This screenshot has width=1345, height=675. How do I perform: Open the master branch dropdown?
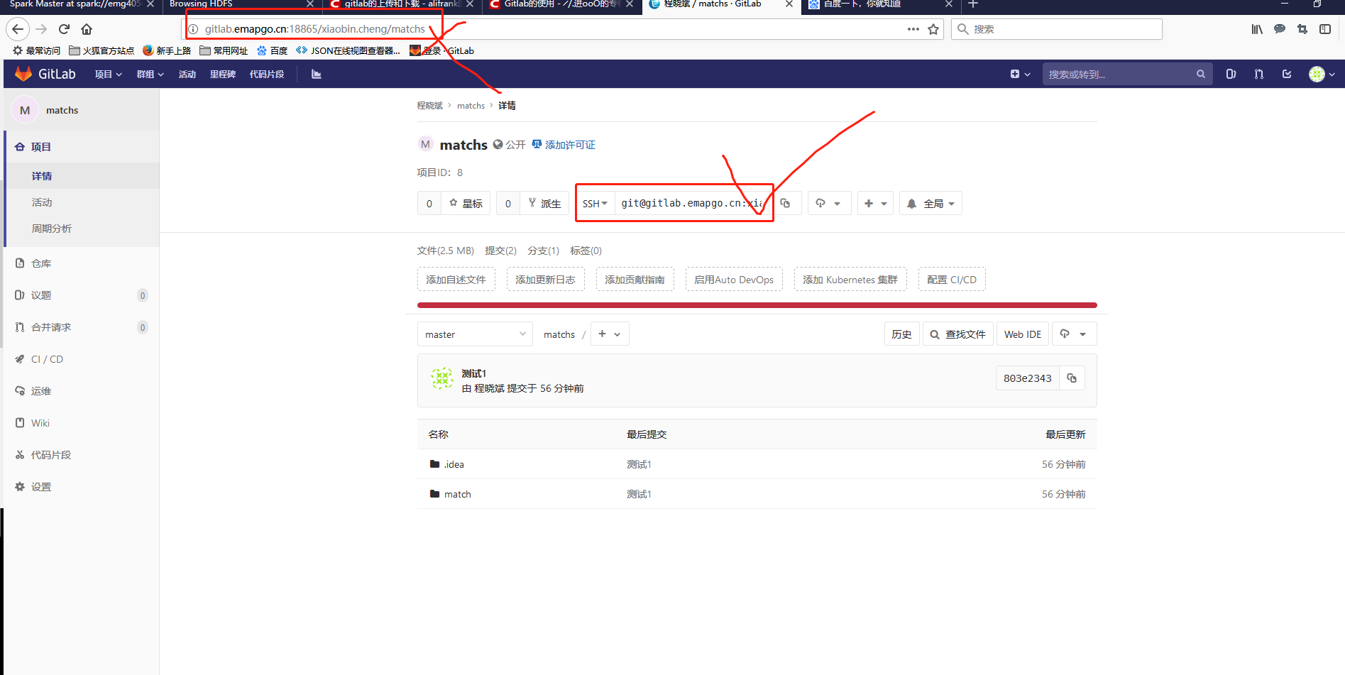(x=474, y=334)
